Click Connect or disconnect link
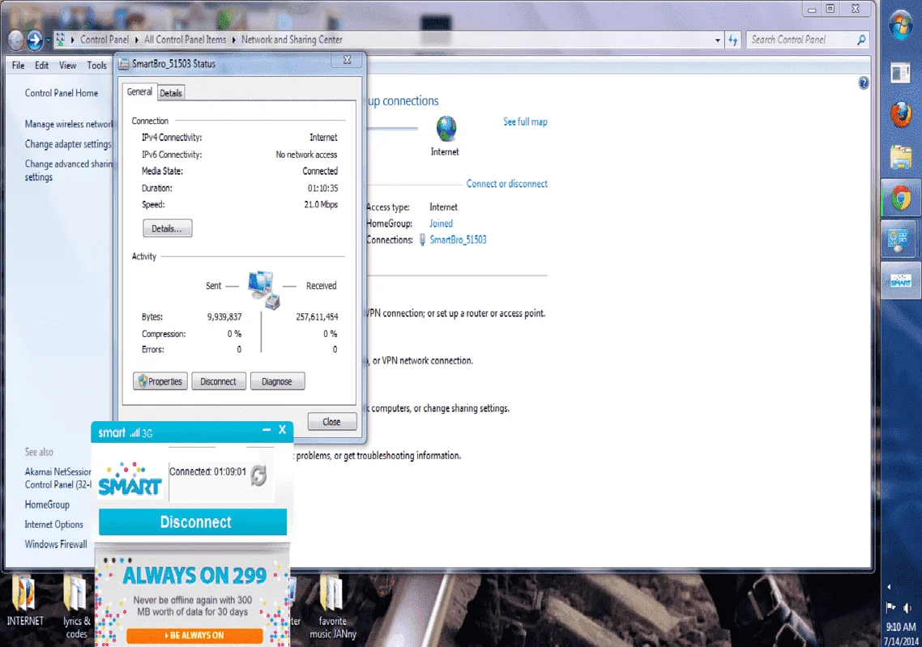 pos(507,183)
